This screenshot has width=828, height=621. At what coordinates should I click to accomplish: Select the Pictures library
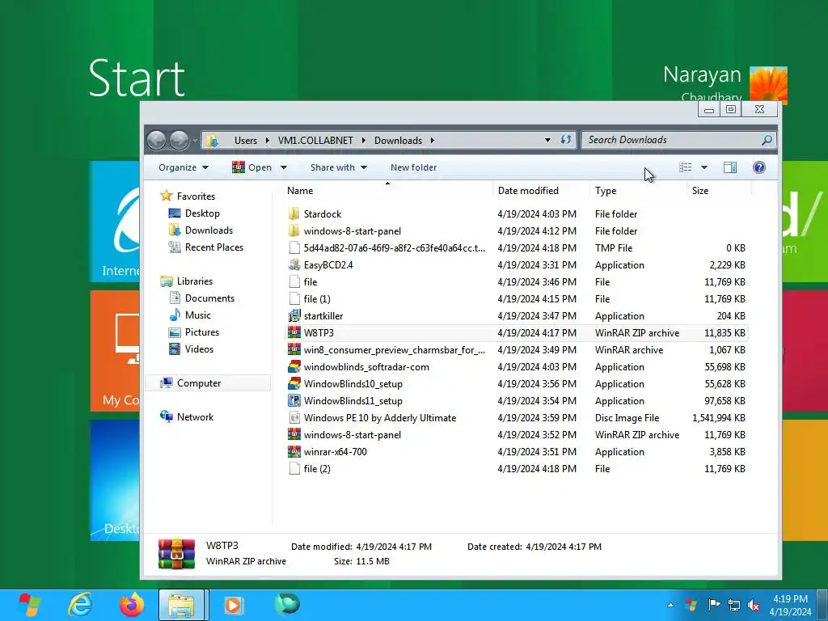201,332
